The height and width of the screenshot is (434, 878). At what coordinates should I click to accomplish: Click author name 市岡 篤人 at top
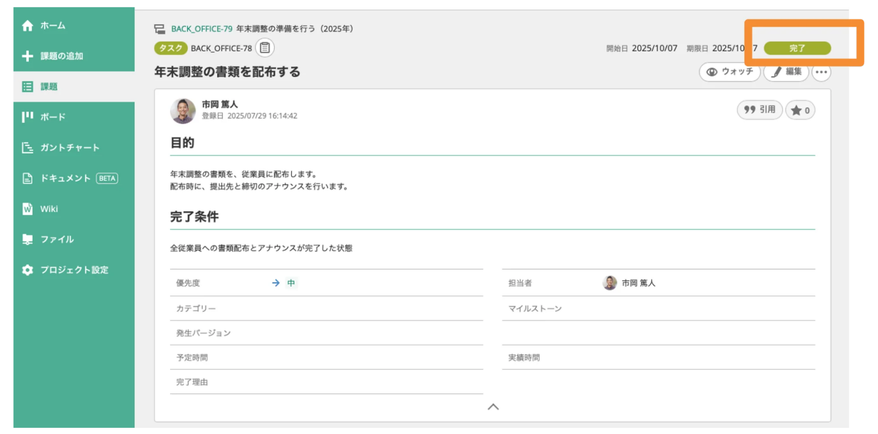point(220,104)
